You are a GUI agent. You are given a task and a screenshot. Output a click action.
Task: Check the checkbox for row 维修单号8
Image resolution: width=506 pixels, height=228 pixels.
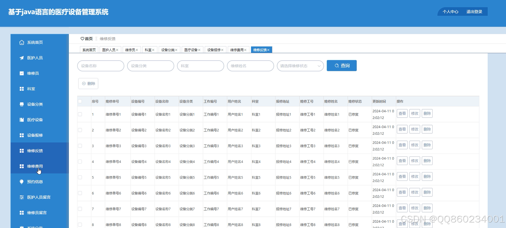pyautogui.click(x=80, y=224)
